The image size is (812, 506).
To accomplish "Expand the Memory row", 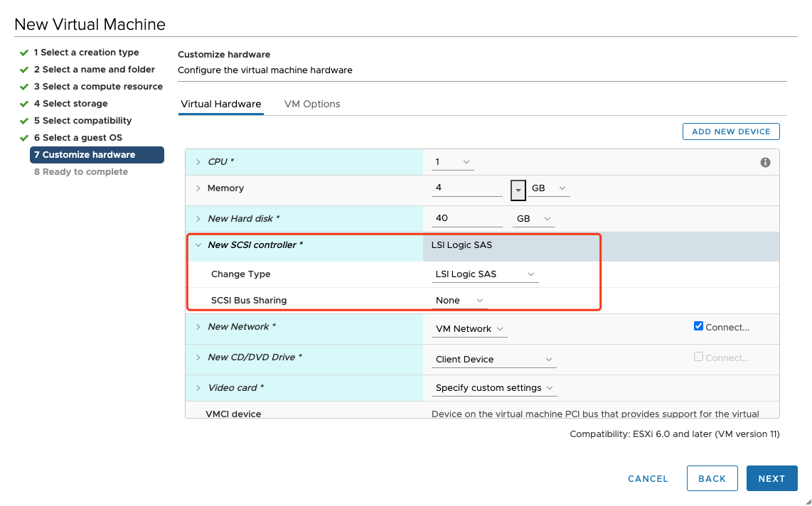I will click(x=198, y=188).
